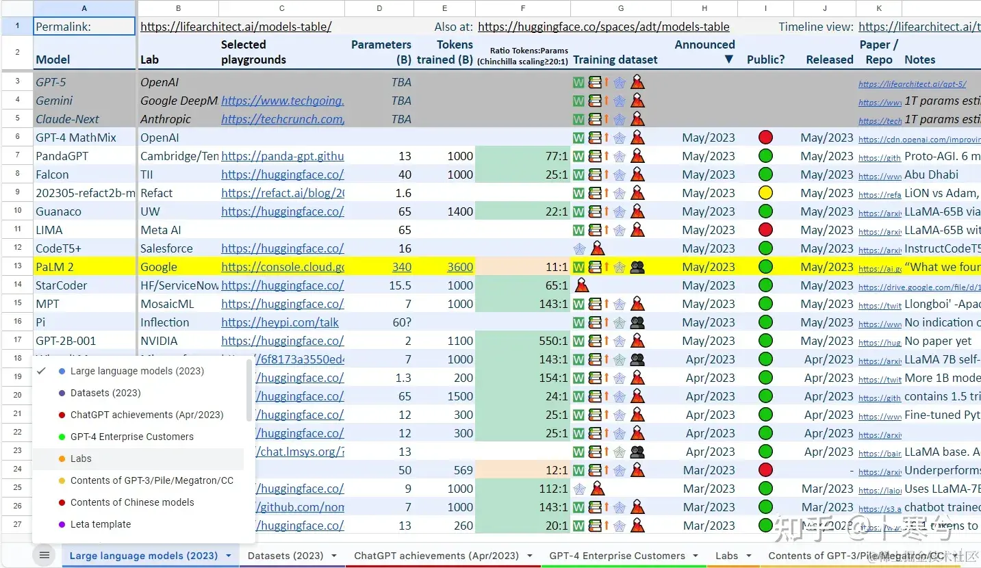Click the red Public status circle for LIMA
Image resolution: width=981 pixels, height=568 pixels.
pyautogui.click(x=766, y=230)
